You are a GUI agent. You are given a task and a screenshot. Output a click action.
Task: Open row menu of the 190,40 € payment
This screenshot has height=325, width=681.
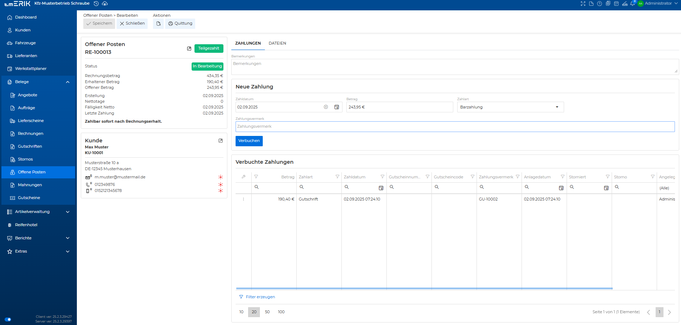pyautogui.click(x=243, y=199)
